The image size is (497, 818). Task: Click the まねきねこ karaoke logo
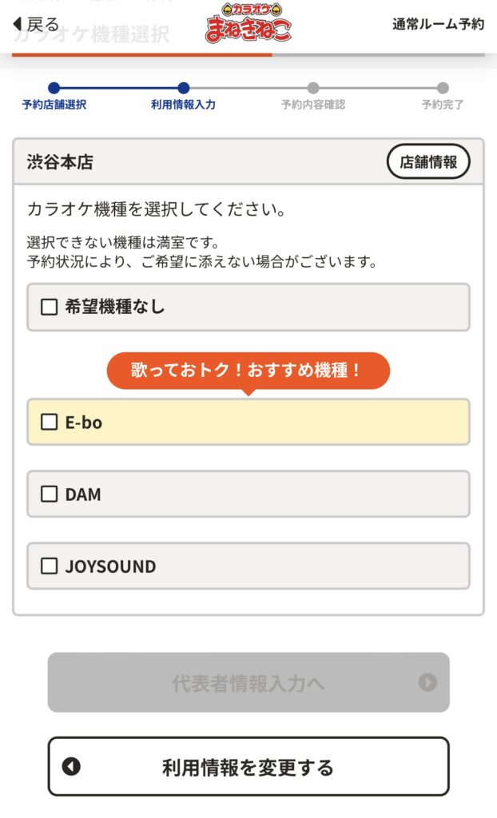(248, 23)
